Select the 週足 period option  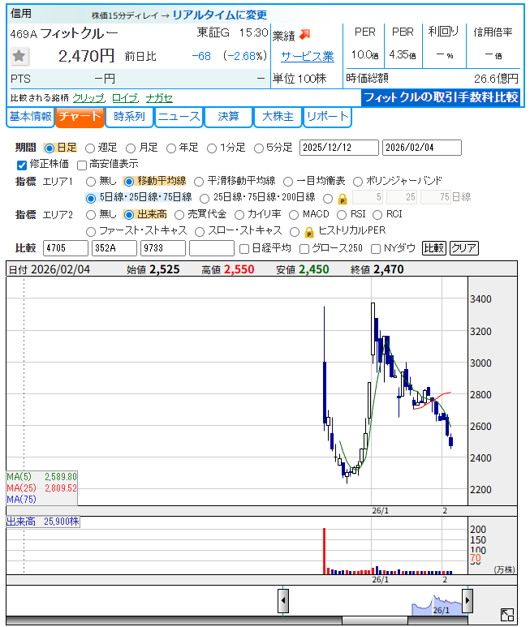[90, 148]
